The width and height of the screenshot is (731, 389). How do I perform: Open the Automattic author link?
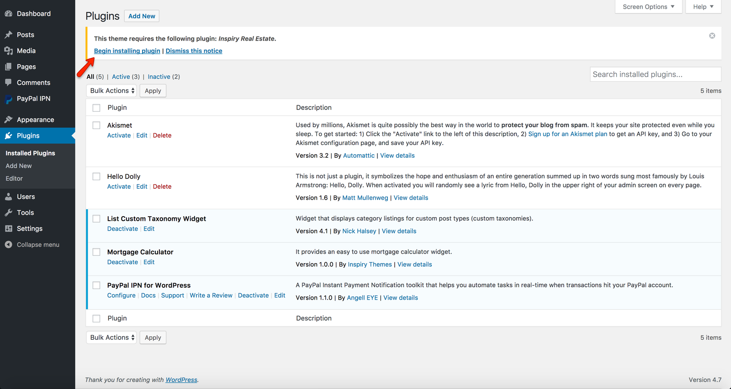click(359, 156)
